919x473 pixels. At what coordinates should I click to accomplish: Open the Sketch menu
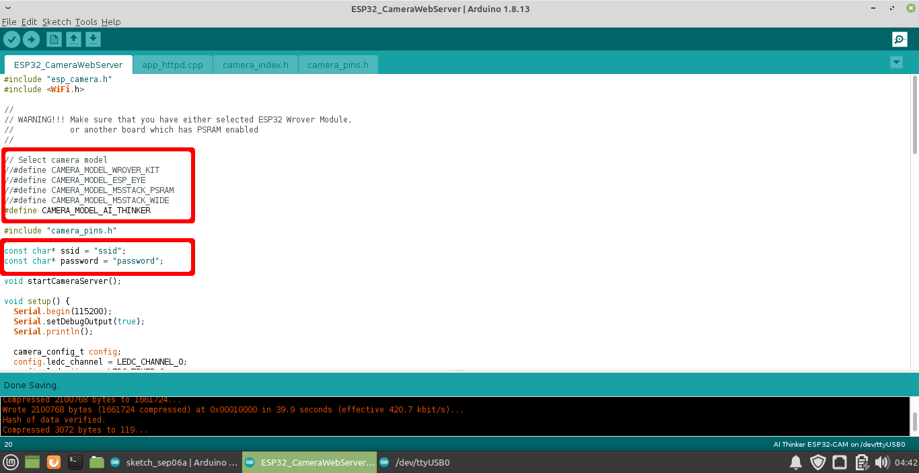click(x=57, y=22)
